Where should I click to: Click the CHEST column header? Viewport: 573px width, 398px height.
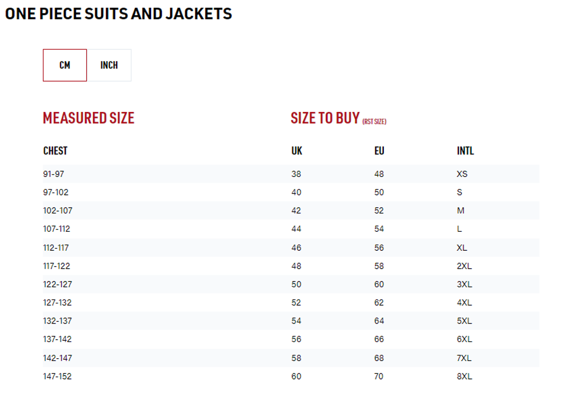(55, 151)
